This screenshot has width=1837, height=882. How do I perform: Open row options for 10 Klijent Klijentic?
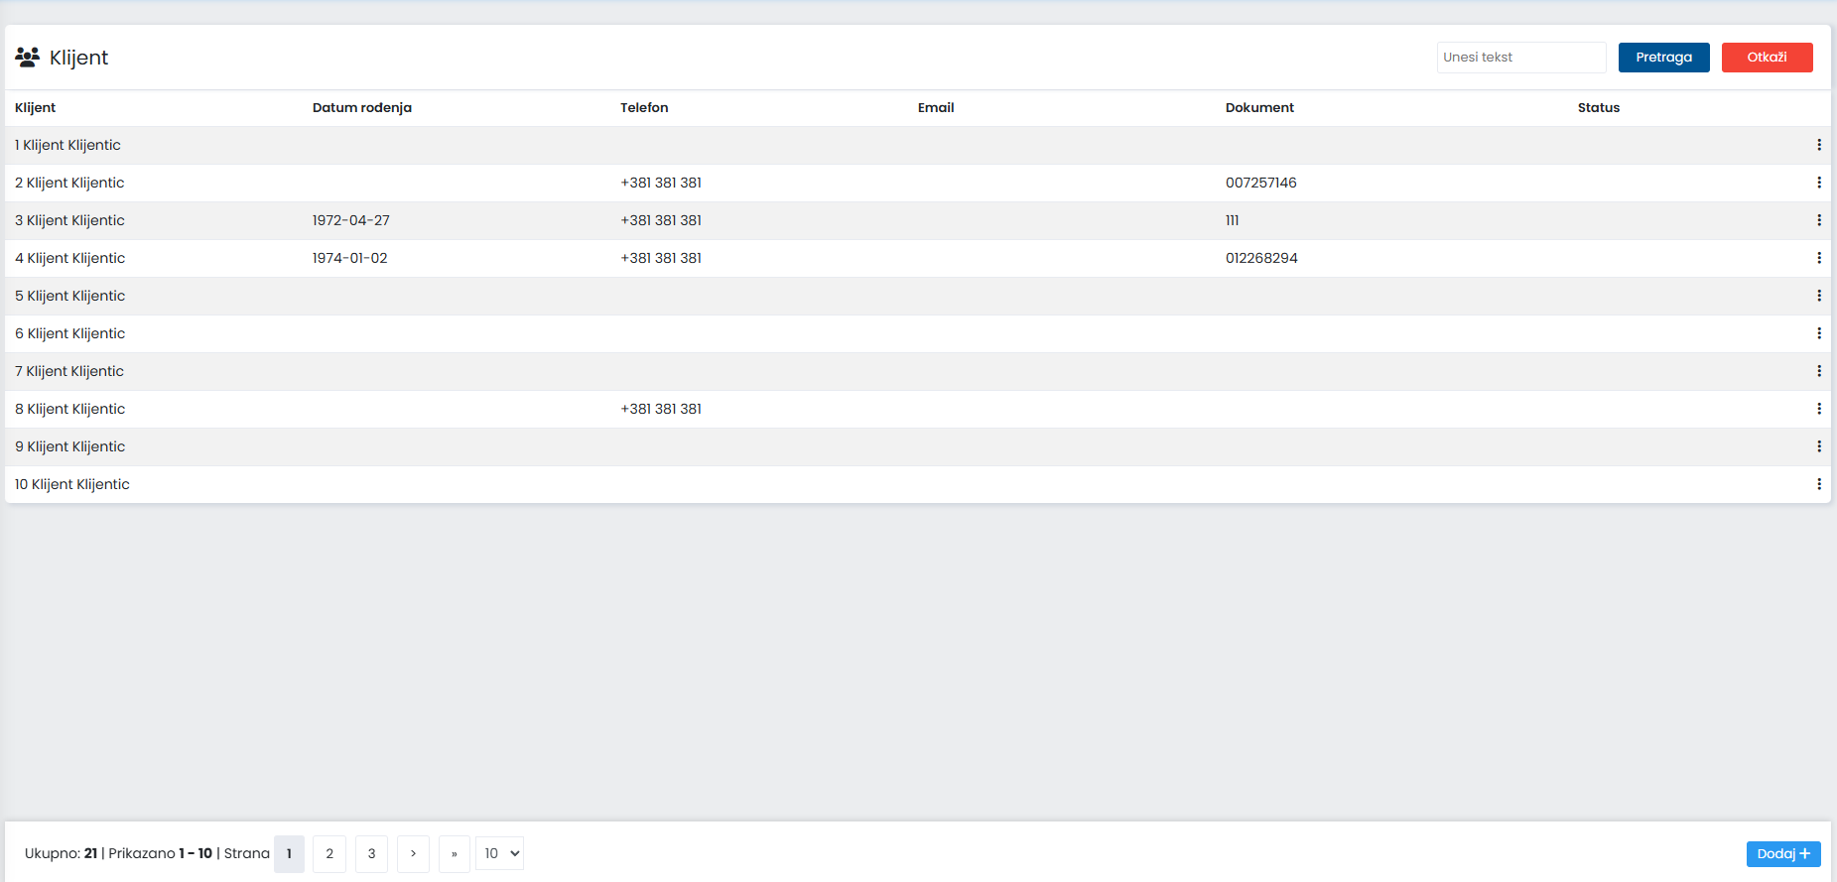[1818, 484]
